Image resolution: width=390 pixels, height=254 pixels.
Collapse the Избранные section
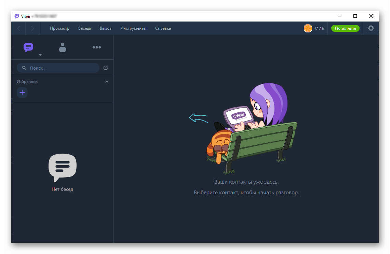point(107,82)
